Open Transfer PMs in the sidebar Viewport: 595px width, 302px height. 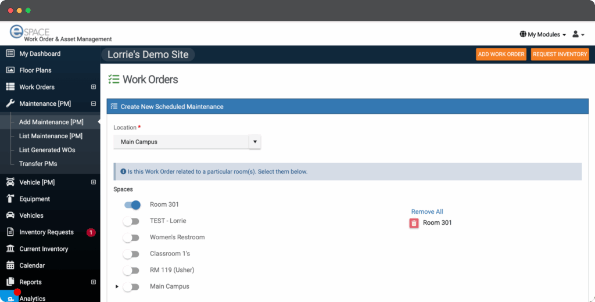(x=38, y=164)
